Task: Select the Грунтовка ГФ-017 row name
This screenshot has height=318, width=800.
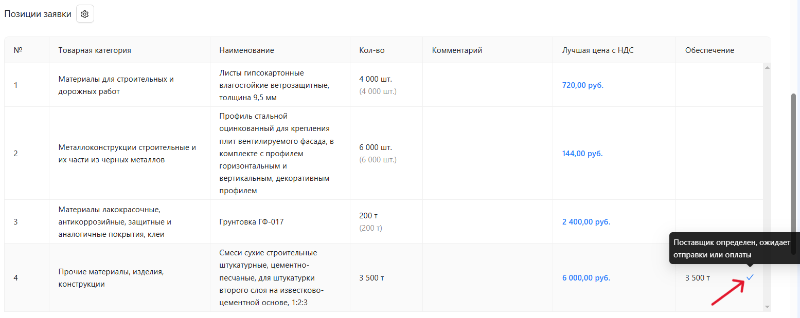Action: (251, 222)
